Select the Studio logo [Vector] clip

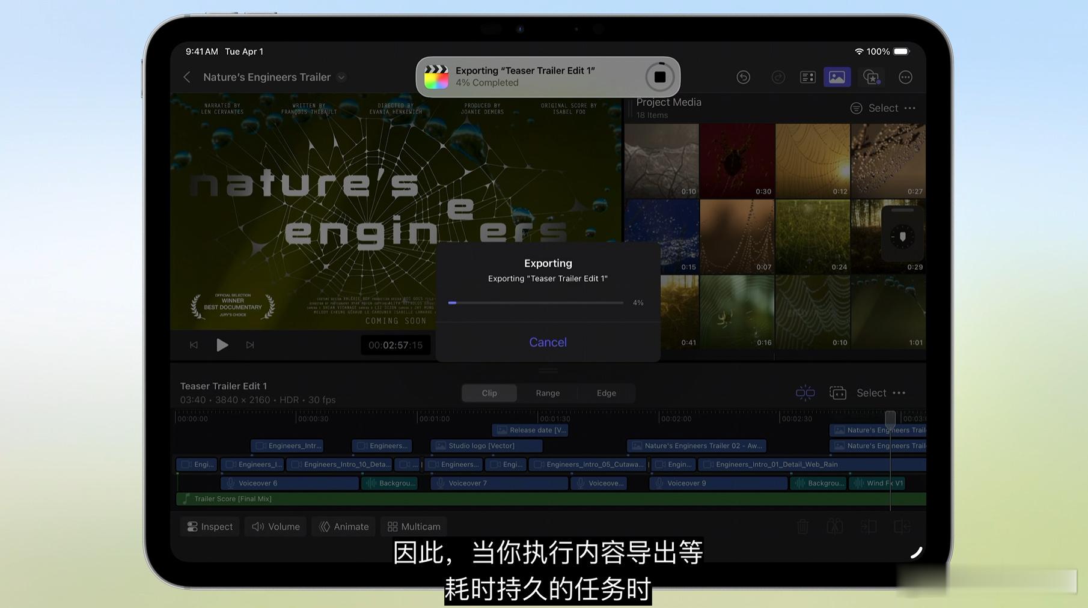(x=486, y=446)
